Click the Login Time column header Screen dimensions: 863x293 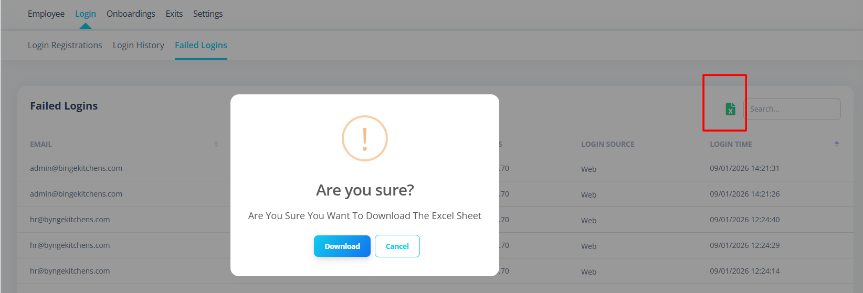731,144
